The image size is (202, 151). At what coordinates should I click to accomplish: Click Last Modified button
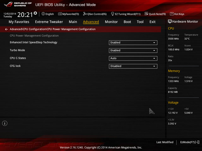165,142
